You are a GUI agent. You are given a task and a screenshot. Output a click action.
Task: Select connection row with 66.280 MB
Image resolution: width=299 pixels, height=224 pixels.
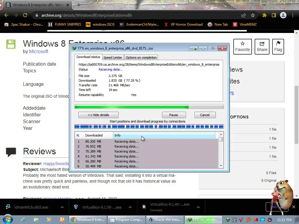click(147, 161)
